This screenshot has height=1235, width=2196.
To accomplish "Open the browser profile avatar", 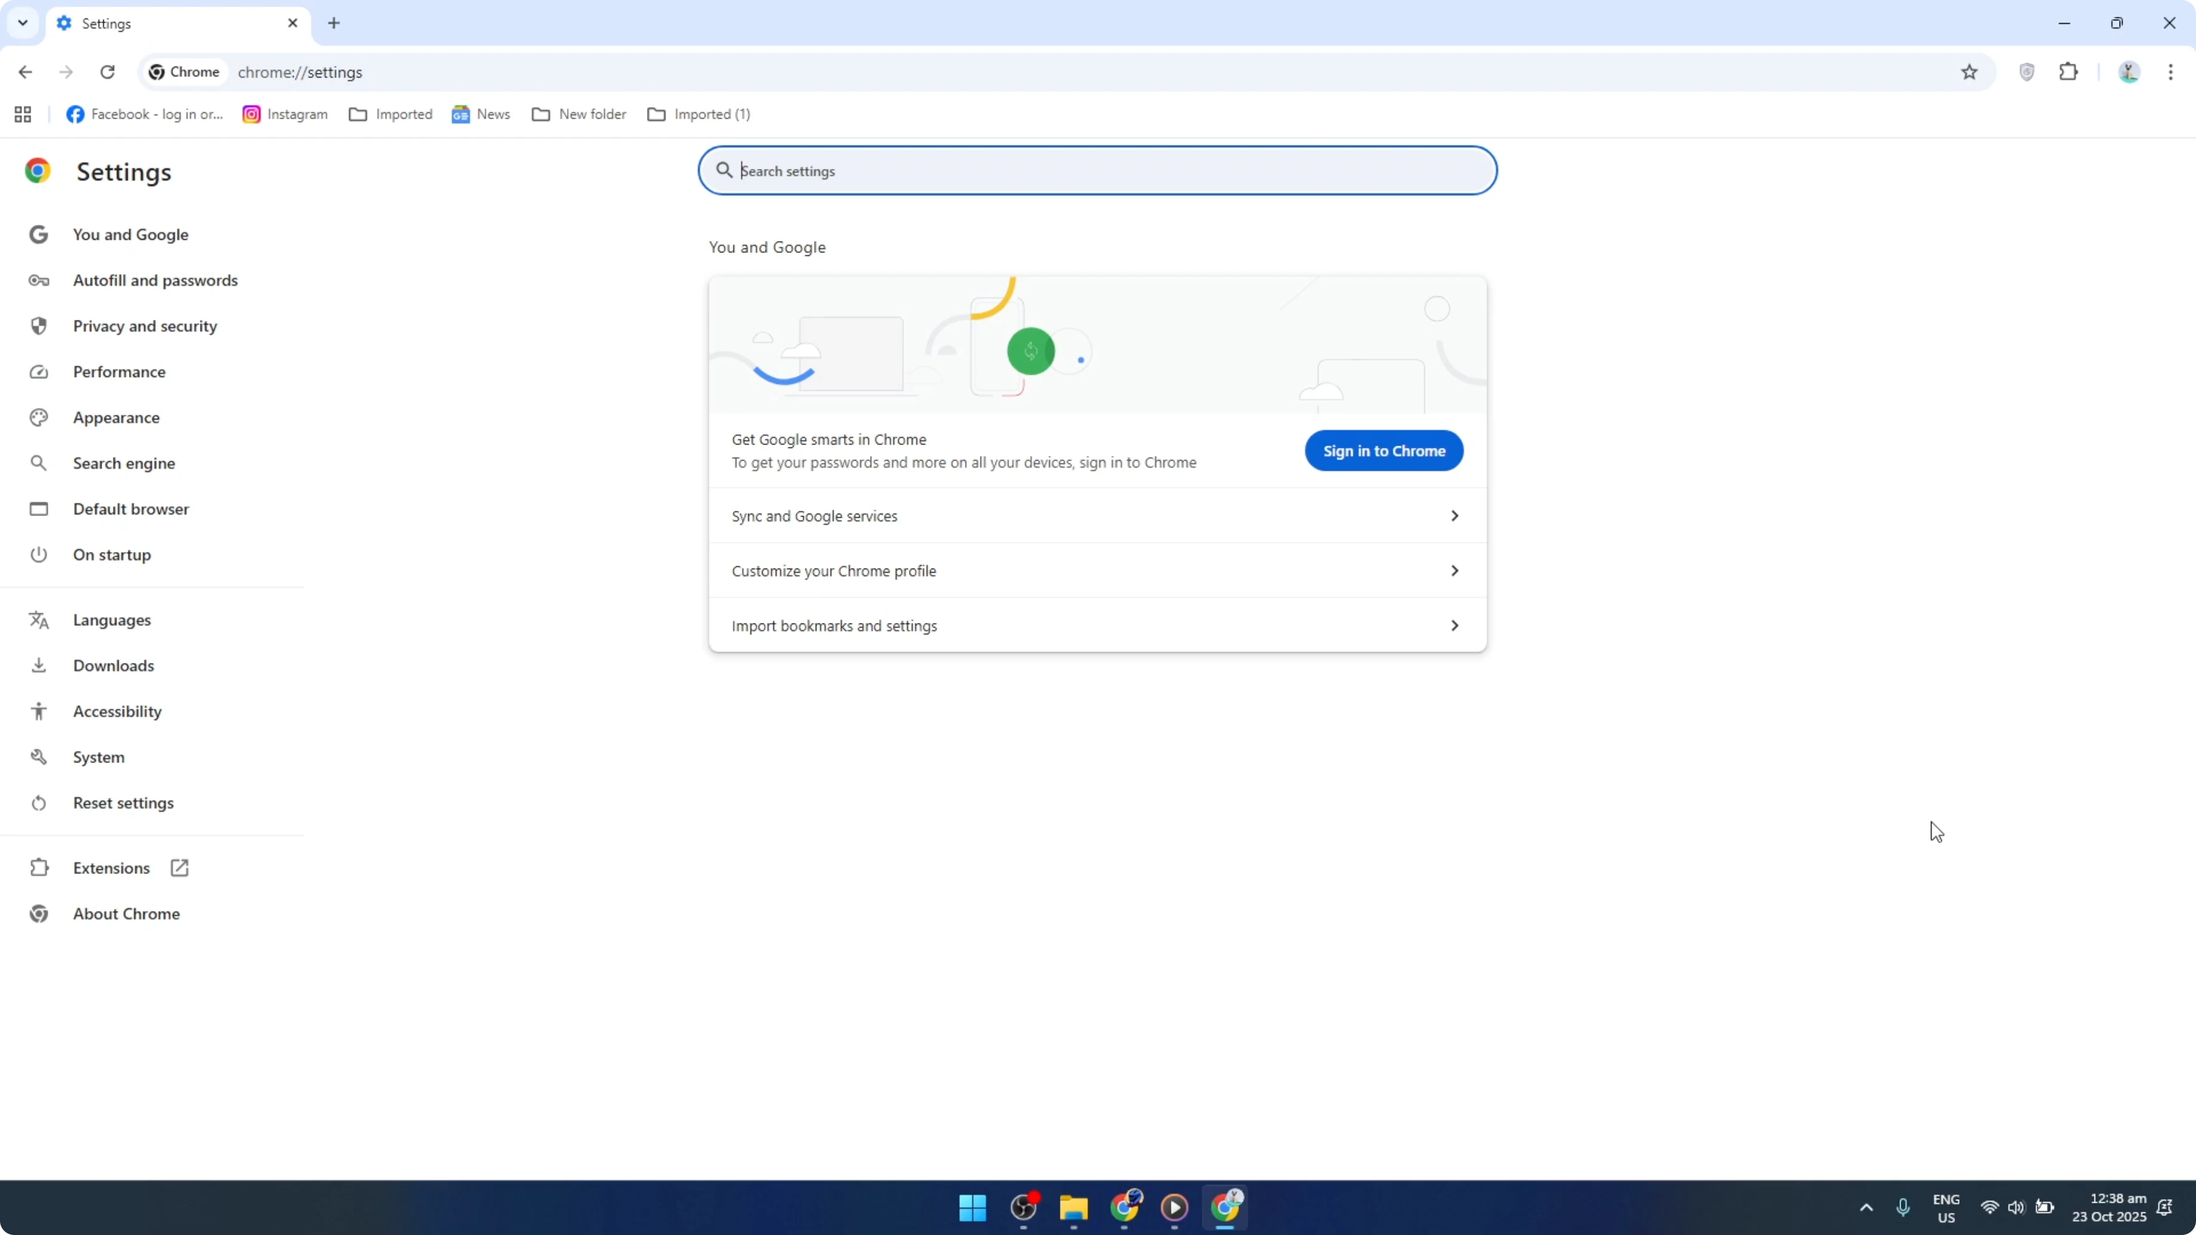I will 2129,72.
